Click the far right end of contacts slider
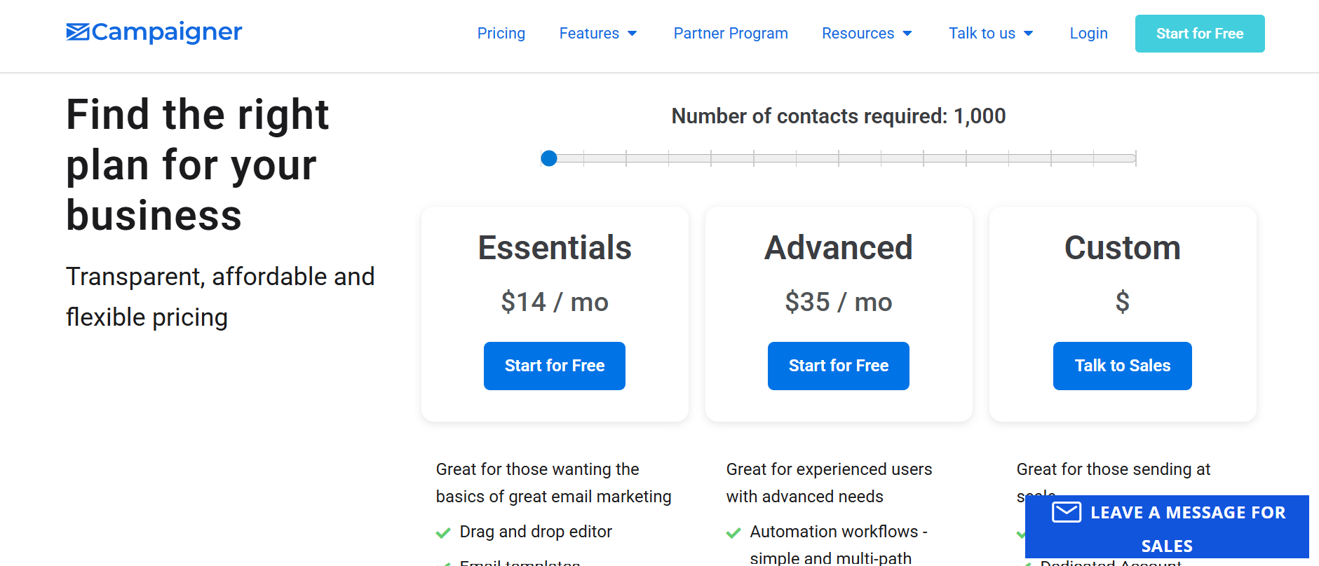Image resolution: width=1319 pixels, height=566 pixels. (1135, 158)
